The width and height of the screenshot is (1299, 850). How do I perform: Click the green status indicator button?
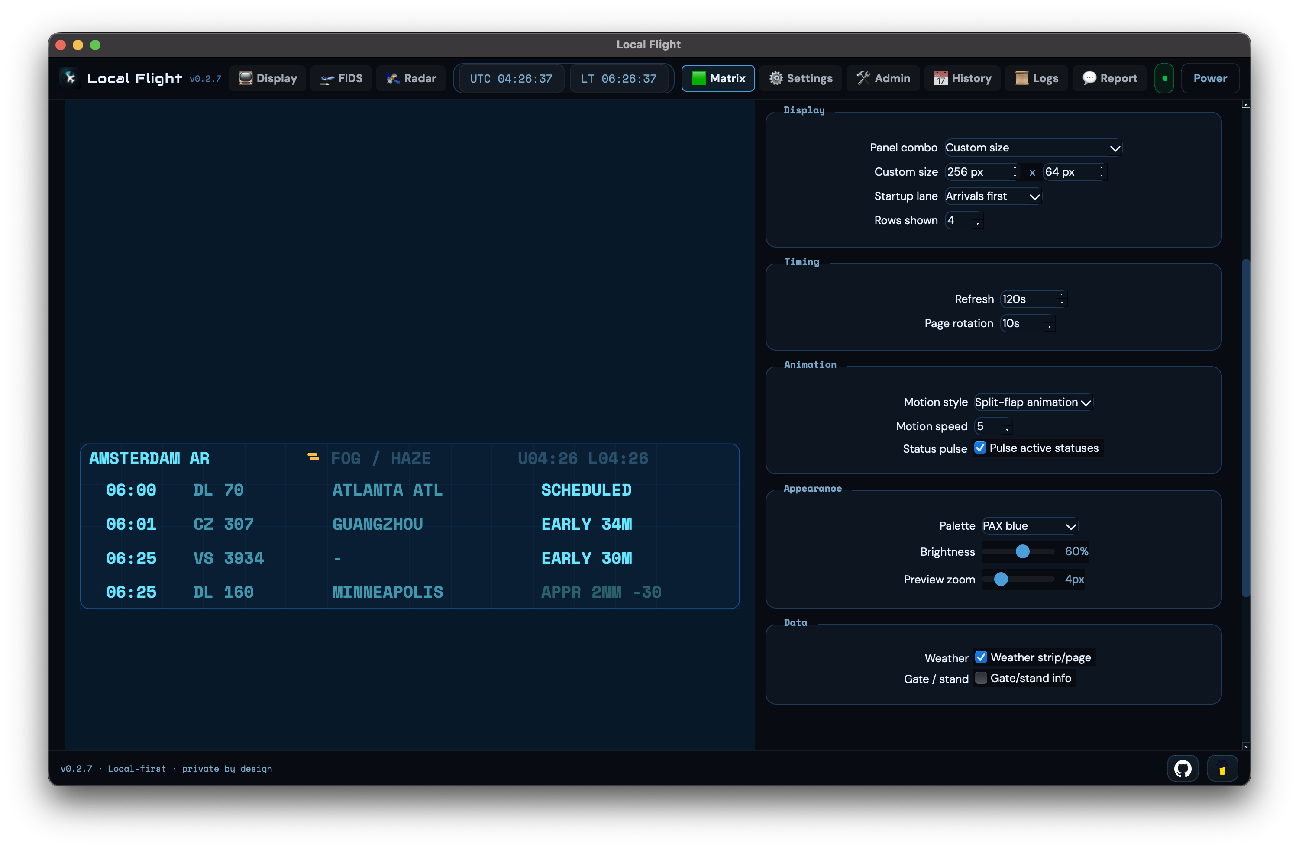click(x=1163, y=78)
